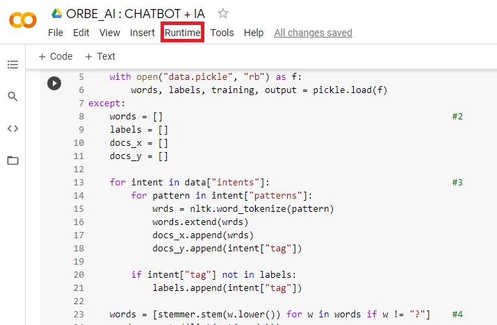This screenshot has width=497, height=325.
Task: Click the nltk.word_tokenize(pattern) line
Action: pyautogui.click(x=243, y=209)
